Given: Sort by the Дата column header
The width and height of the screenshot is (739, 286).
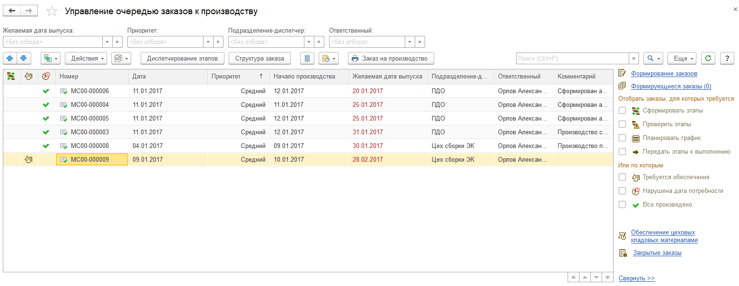Looking at the screenshot, I should coord(168,76).
